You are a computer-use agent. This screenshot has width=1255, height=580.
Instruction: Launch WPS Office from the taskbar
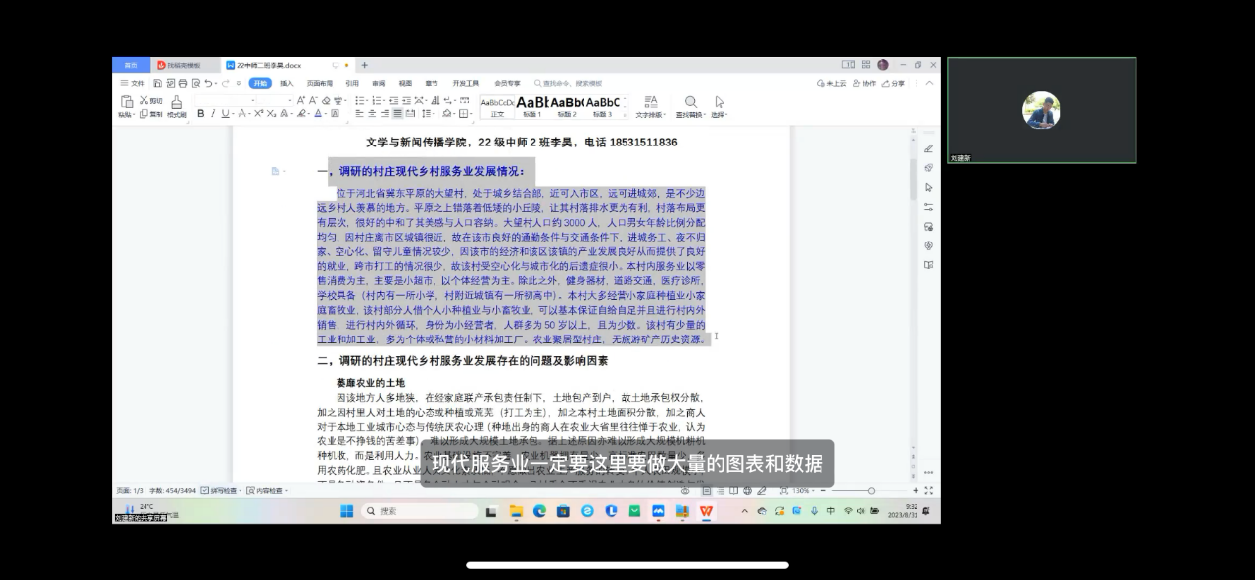point(705,511)
